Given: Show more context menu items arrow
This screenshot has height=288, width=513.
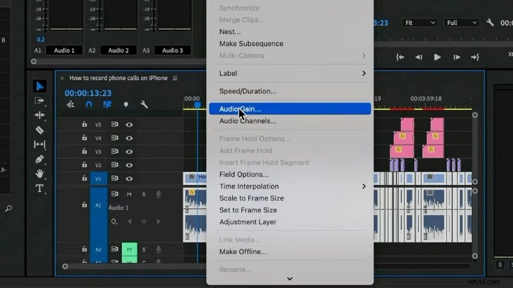Looking at the screenshot, I should click(290, 278).
